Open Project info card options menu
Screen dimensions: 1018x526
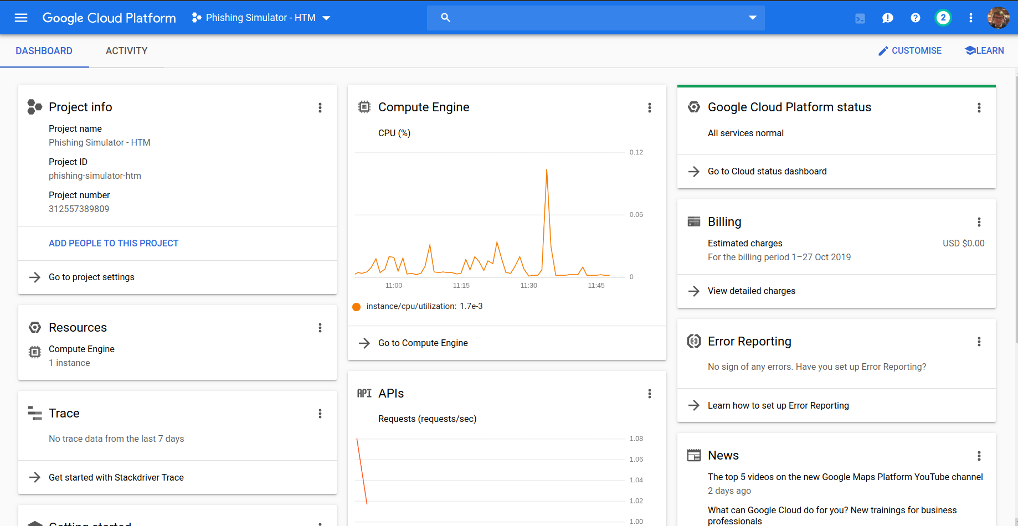(320, 107)
